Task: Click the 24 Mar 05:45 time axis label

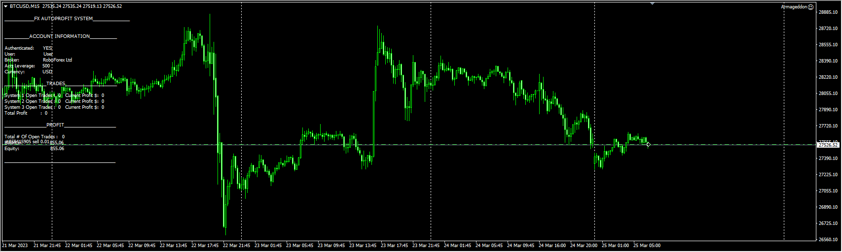Action: pos(489,245)
